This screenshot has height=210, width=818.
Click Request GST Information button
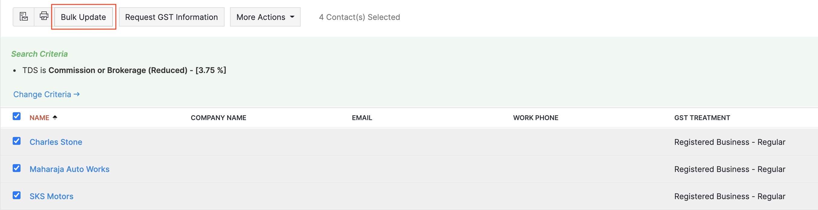(171, 17)
